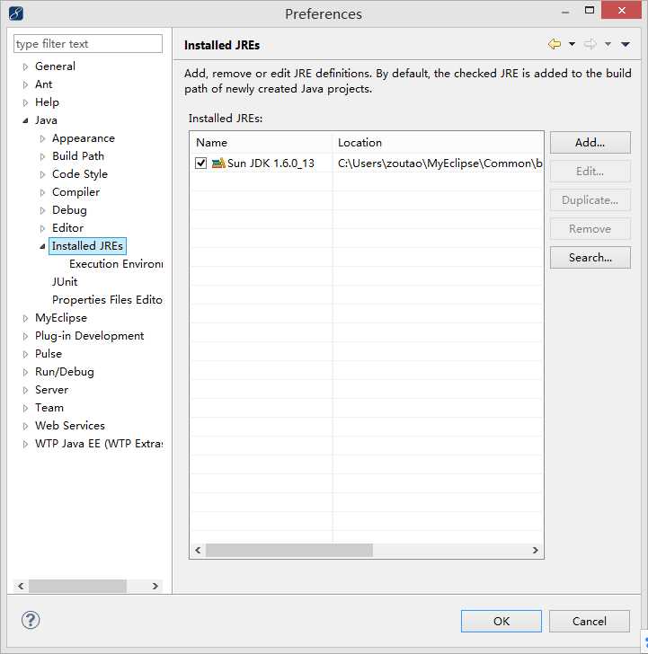Click the tree panel horizontal scrollbar thumb
Viewport: 648px width, 654px height.
pos(77,586)
